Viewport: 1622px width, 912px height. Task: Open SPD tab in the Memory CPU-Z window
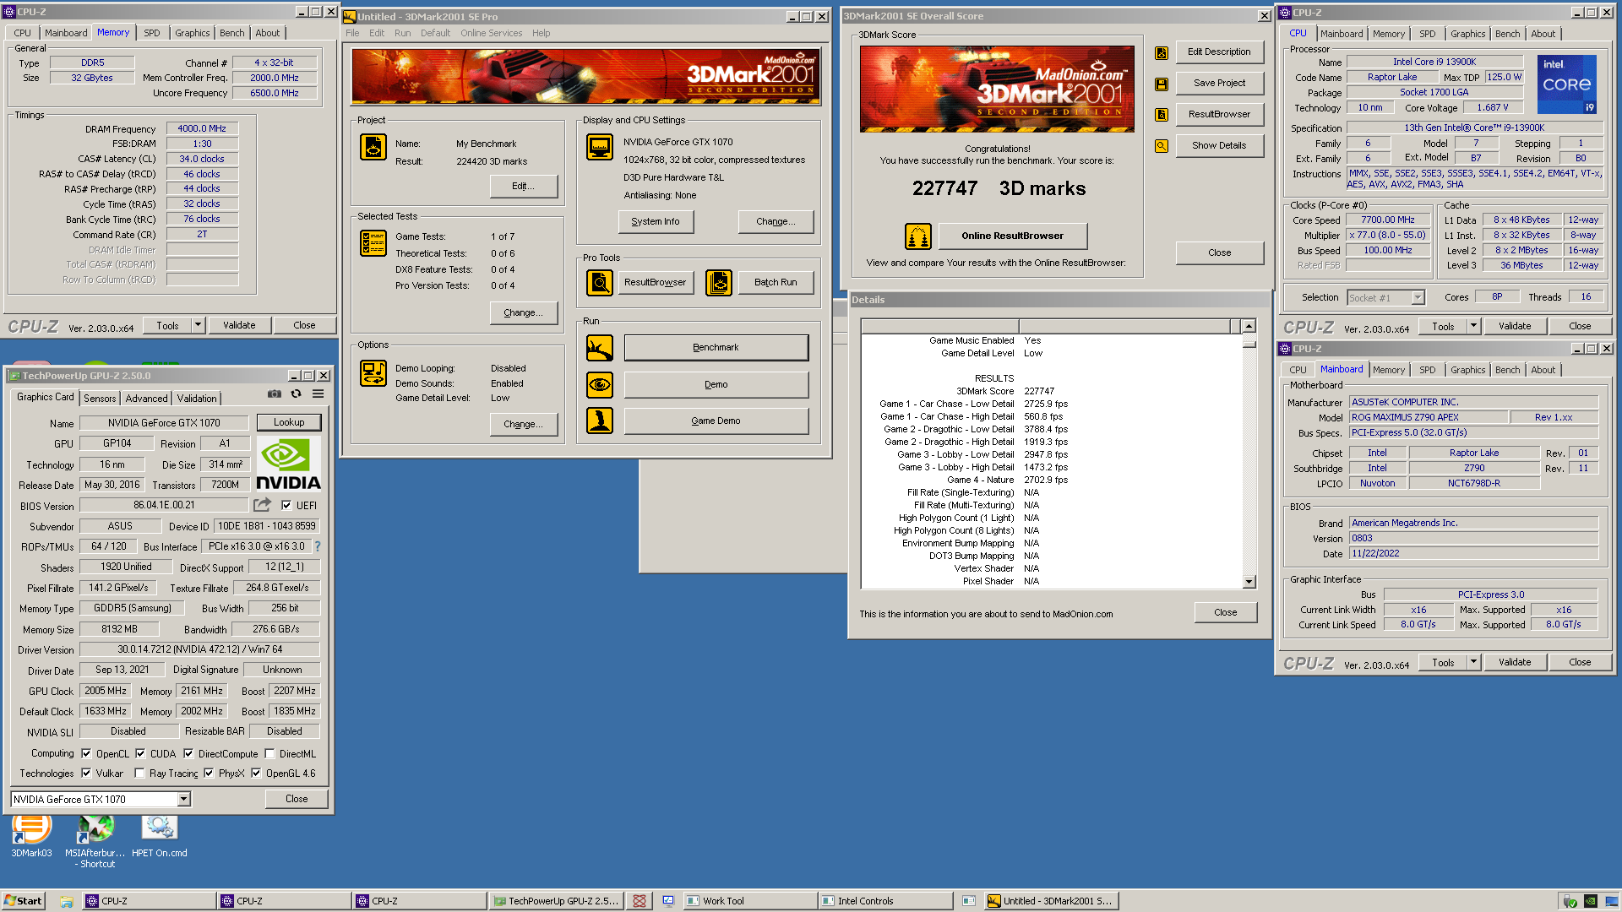pos(152,33)
